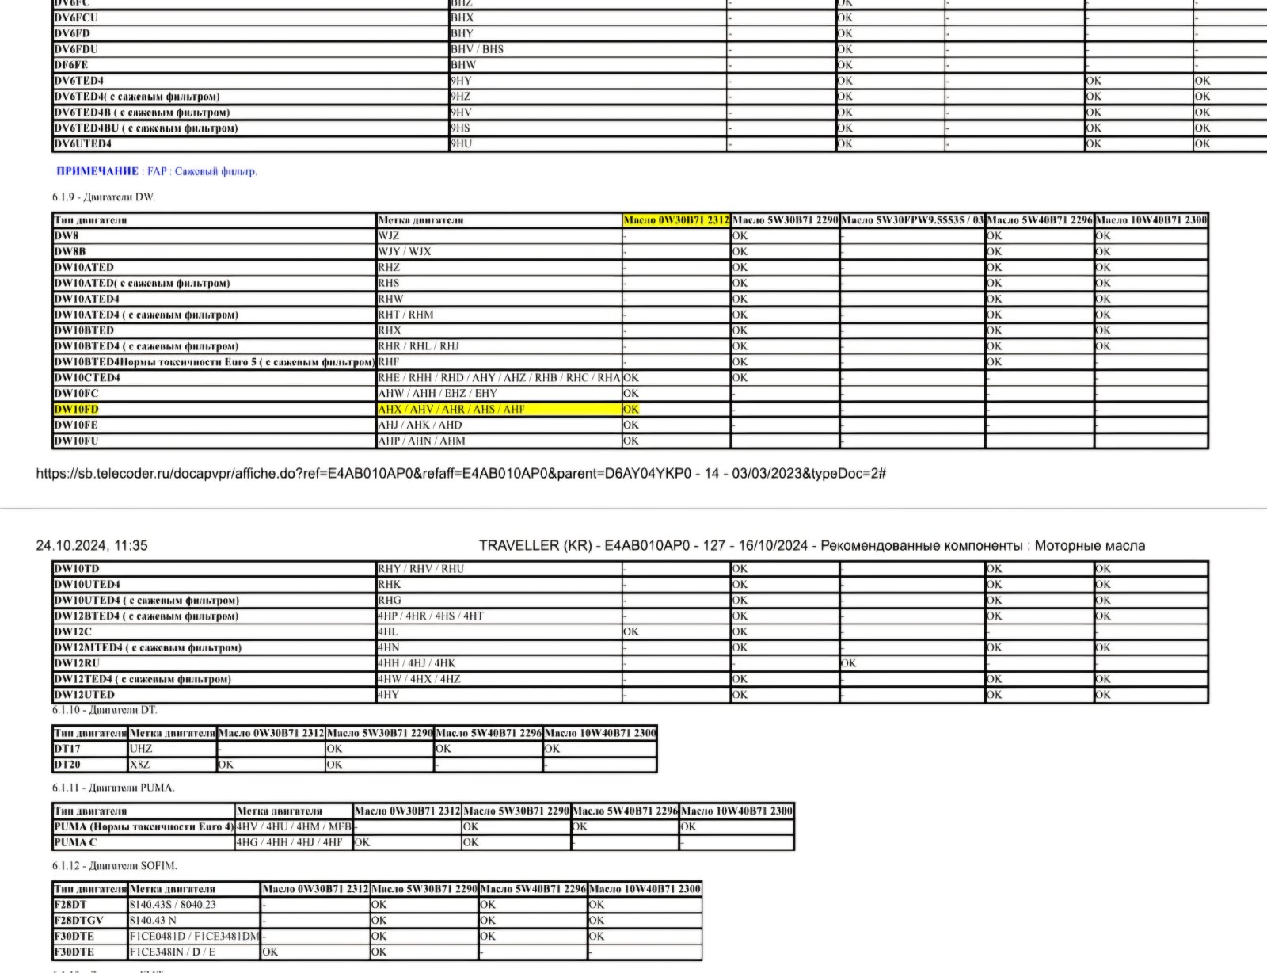Click the DW10BTED engine type cell
The image size is (1267, 973).
tap(214, 330)
